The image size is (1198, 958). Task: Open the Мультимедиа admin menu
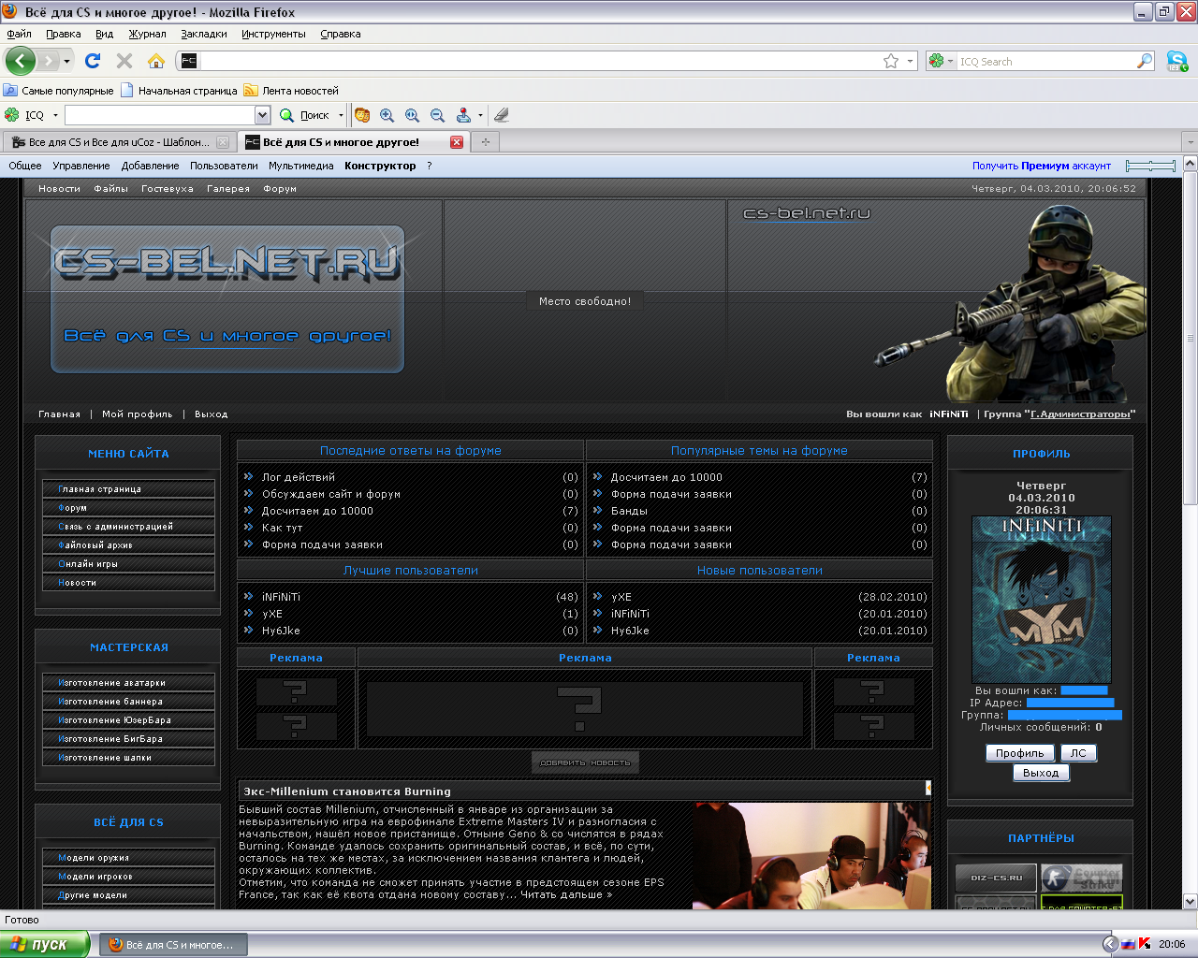(300, 166)
